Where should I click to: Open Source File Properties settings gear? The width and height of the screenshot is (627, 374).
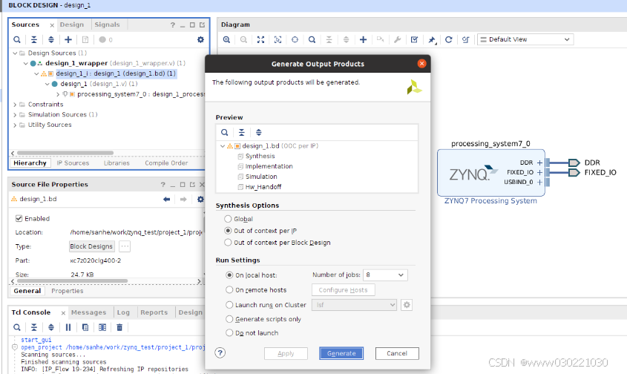point(200,199)
